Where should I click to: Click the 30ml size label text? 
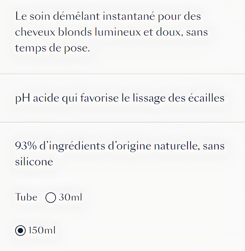(x=70, y=197)
